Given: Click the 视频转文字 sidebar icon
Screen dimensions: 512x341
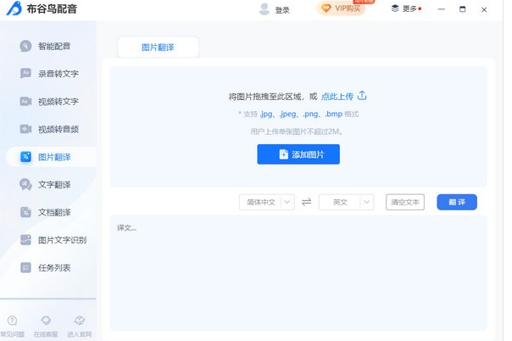Looking at the screenshot, I should [x=25, y=101].
